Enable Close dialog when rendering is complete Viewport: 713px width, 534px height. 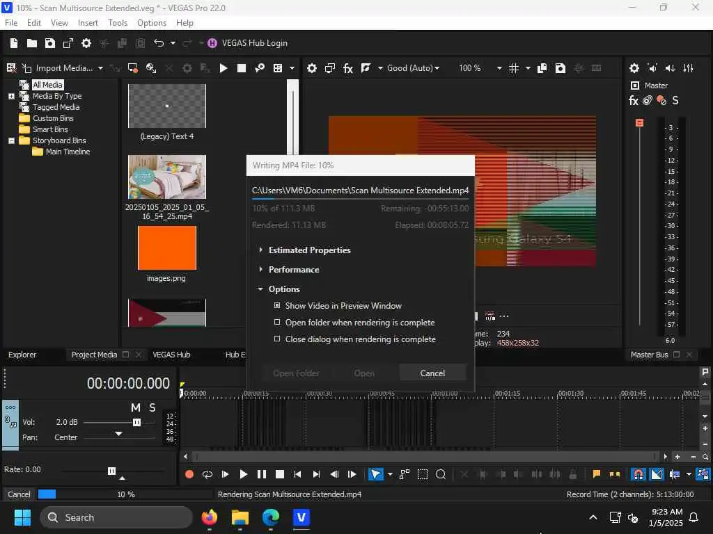pos(277,339)
